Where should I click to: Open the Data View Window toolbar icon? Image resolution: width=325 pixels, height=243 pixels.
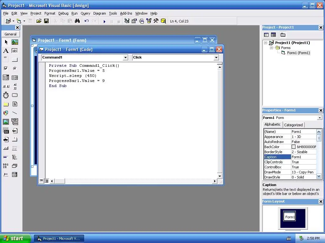(x=163, y=21)
